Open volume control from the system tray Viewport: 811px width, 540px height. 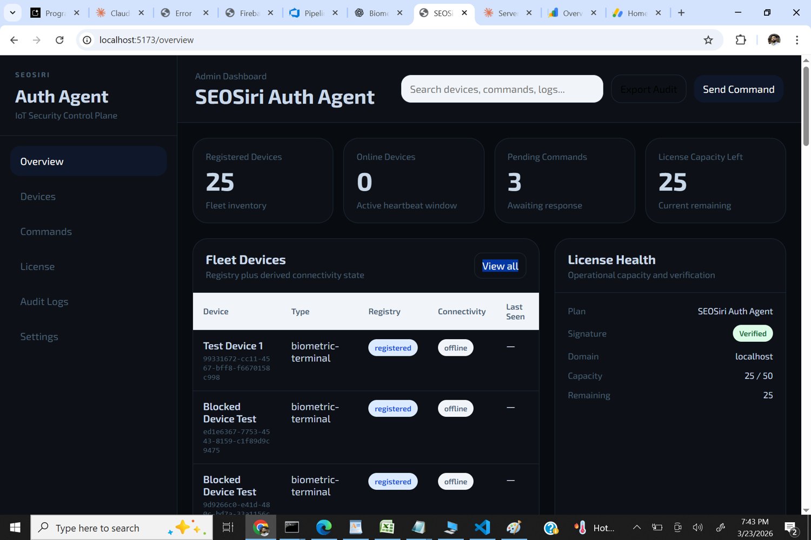coord(698,528)
